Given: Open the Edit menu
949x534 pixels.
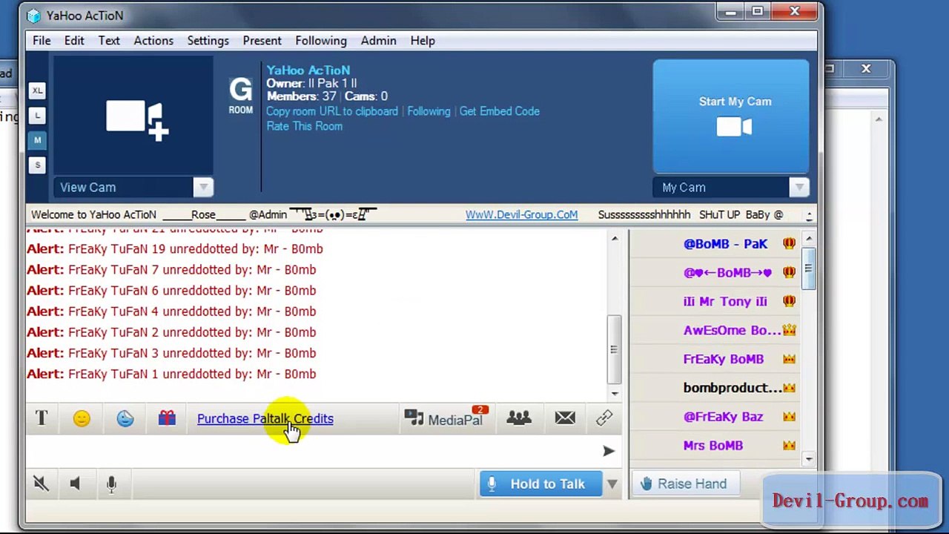Looking at the screenshot, I should click(x=74, y=41).
